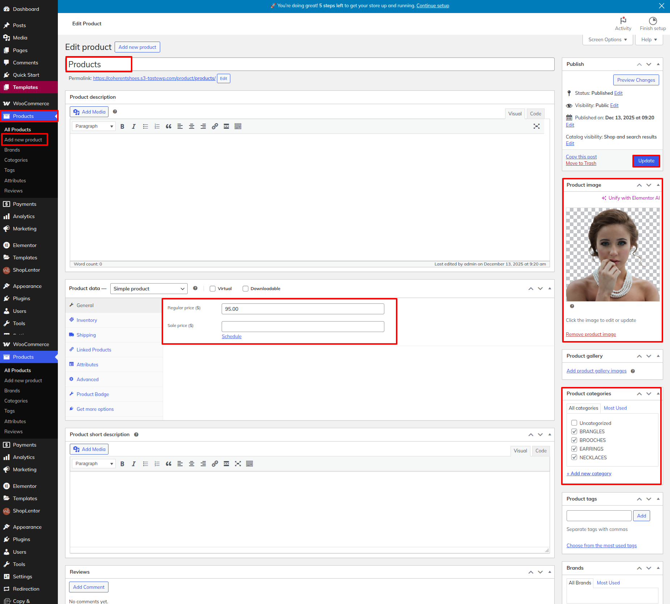Tick the Virtual product checkbox
Viewport: 670px width, 604px height.
tap(213, 289)
